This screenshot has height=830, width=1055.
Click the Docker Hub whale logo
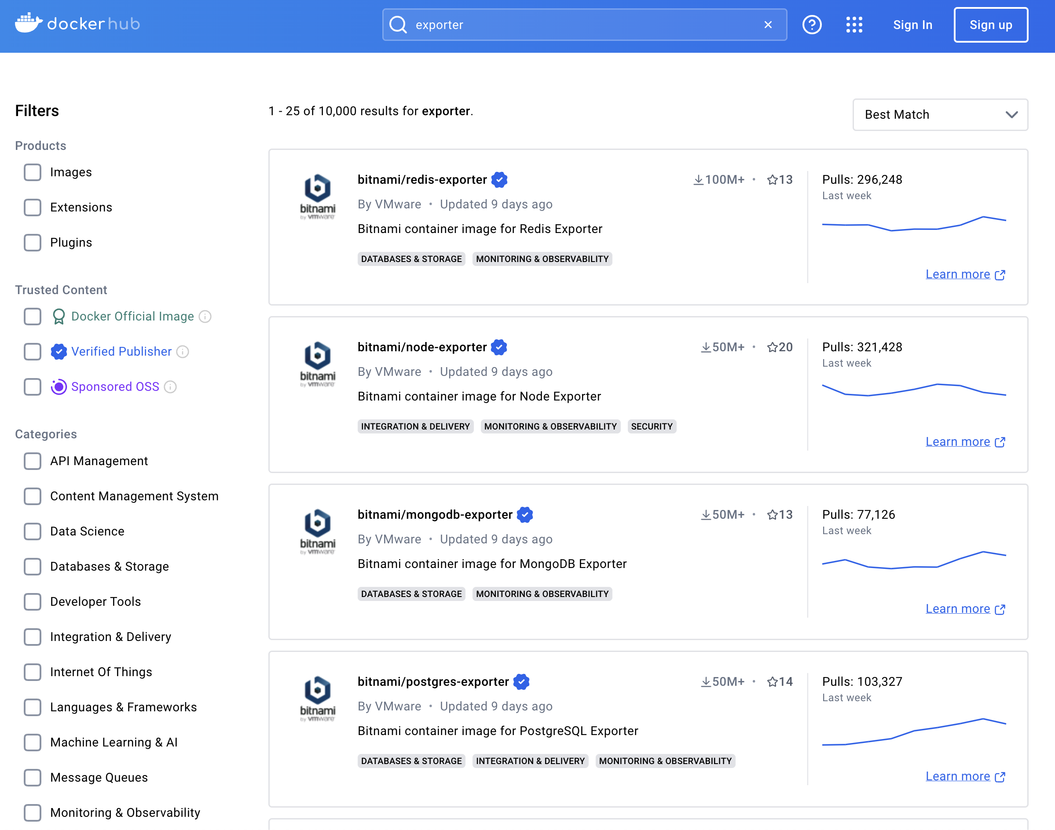point(29,23)
